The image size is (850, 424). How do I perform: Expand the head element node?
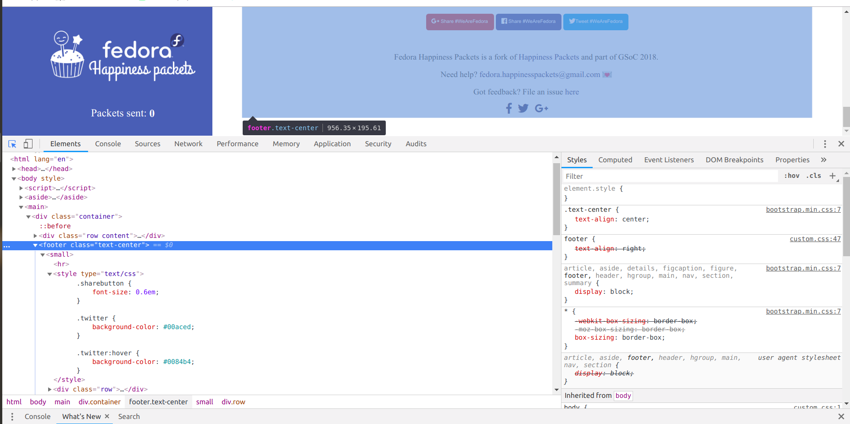tap(14, 169)
